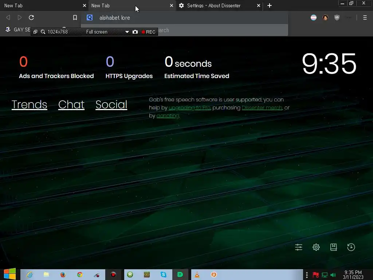The height and width of the screenshot is (280, 373).
Task: Open the taskbar clock and date
Action: [x=353, y=275]
